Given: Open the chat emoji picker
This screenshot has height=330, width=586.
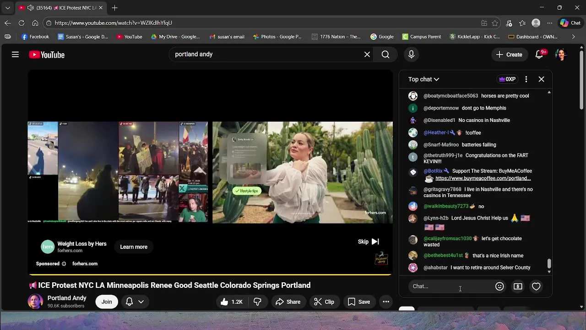Looking at the screenshot, I should pos(499,286).
